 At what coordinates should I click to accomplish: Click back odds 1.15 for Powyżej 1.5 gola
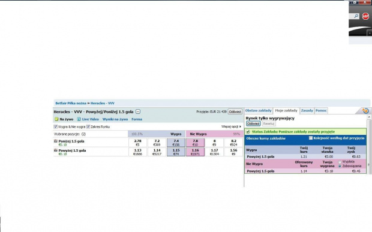[176, 152]
